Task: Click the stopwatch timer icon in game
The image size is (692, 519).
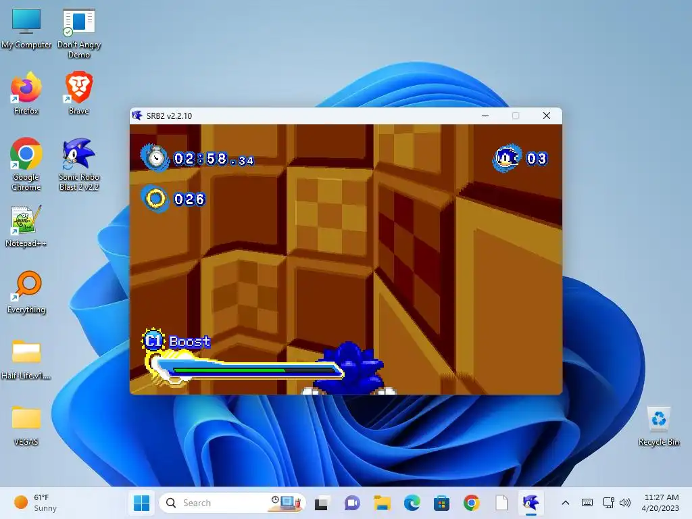Action: point(155,157)
